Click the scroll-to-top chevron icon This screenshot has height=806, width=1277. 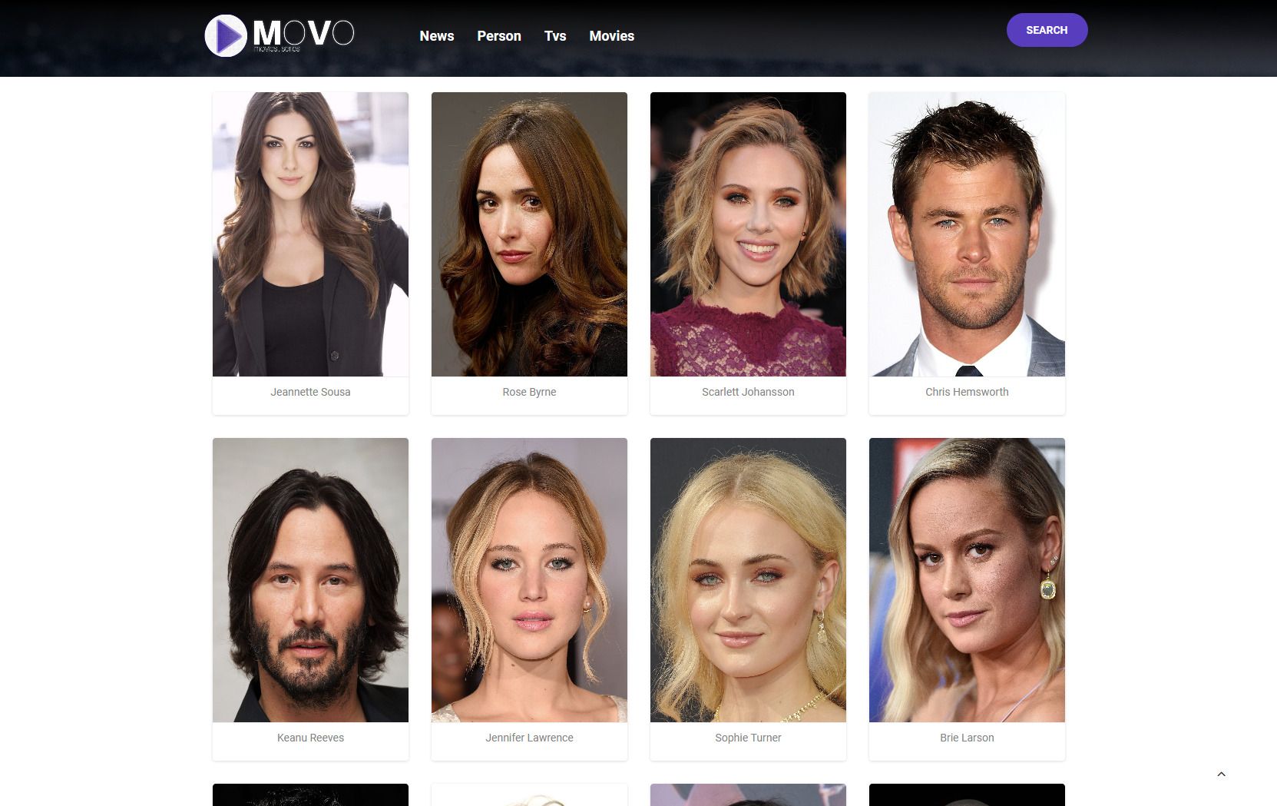1221,774
